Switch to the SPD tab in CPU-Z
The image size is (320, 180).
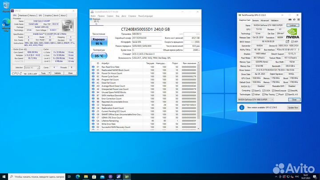pos(40,16)
